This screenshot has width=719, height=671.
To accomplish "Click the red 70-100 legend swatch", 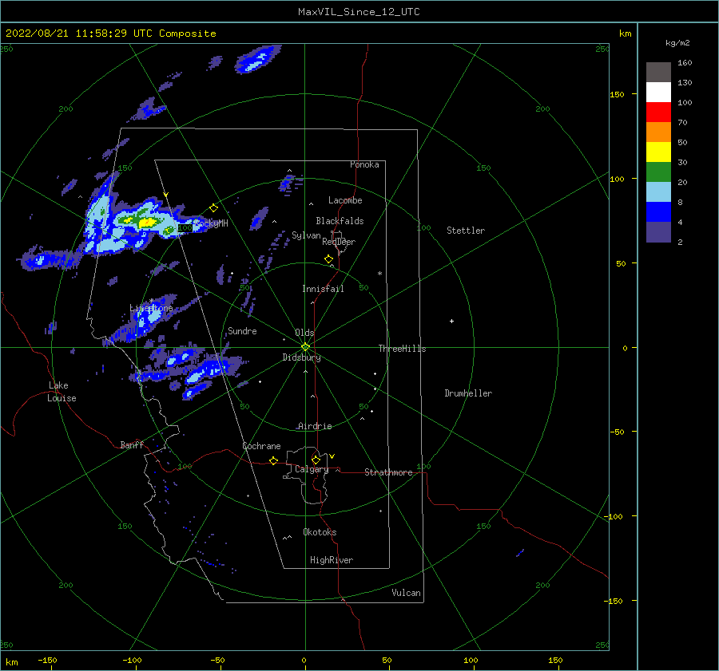I will [658, 112].
